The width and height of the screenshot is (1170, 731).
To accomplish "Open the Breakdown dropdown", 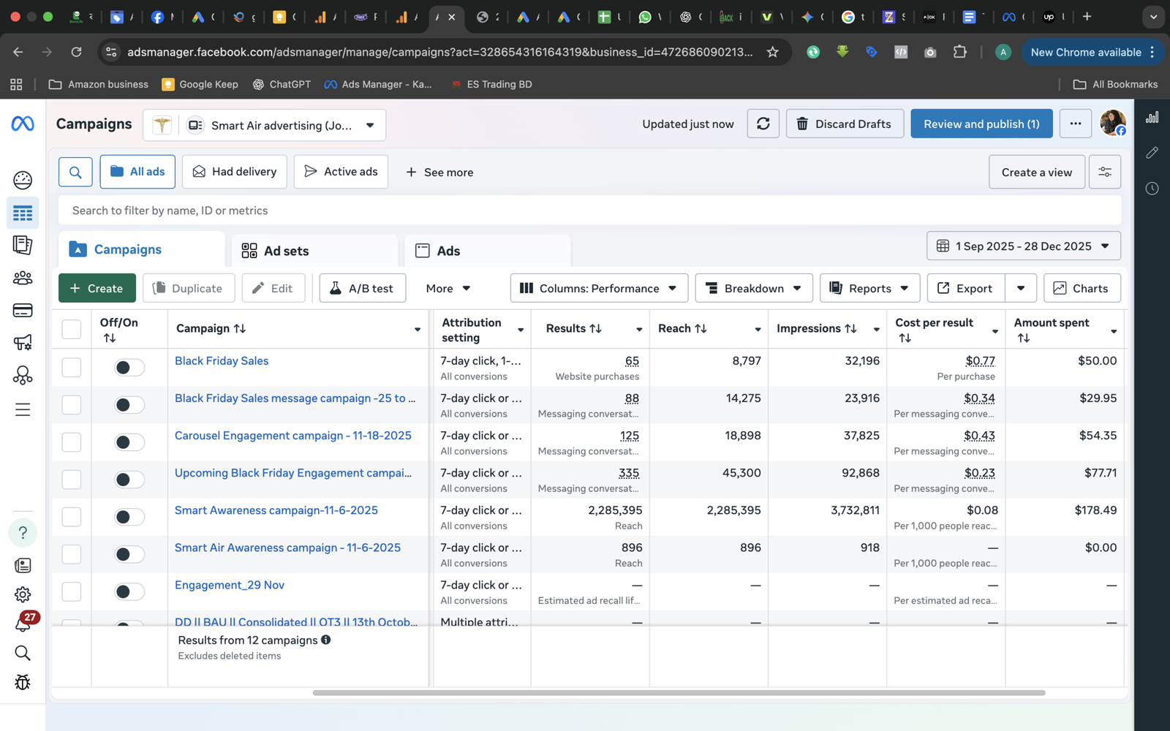I will (753, 288).
